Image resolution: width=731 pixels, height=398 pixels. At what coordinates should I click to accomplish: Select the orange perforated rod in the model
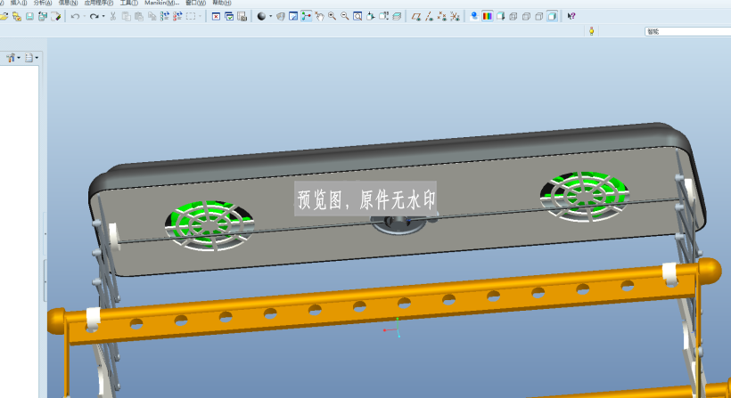(x=382, y=303)
